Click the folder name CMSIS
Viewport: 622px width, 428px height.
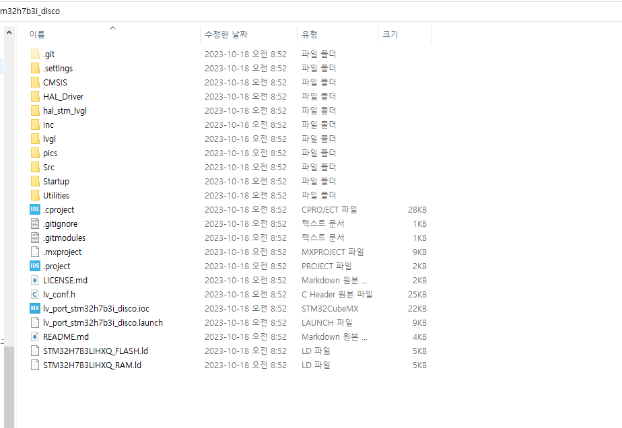pyautogui.click(x=55, y=83)
